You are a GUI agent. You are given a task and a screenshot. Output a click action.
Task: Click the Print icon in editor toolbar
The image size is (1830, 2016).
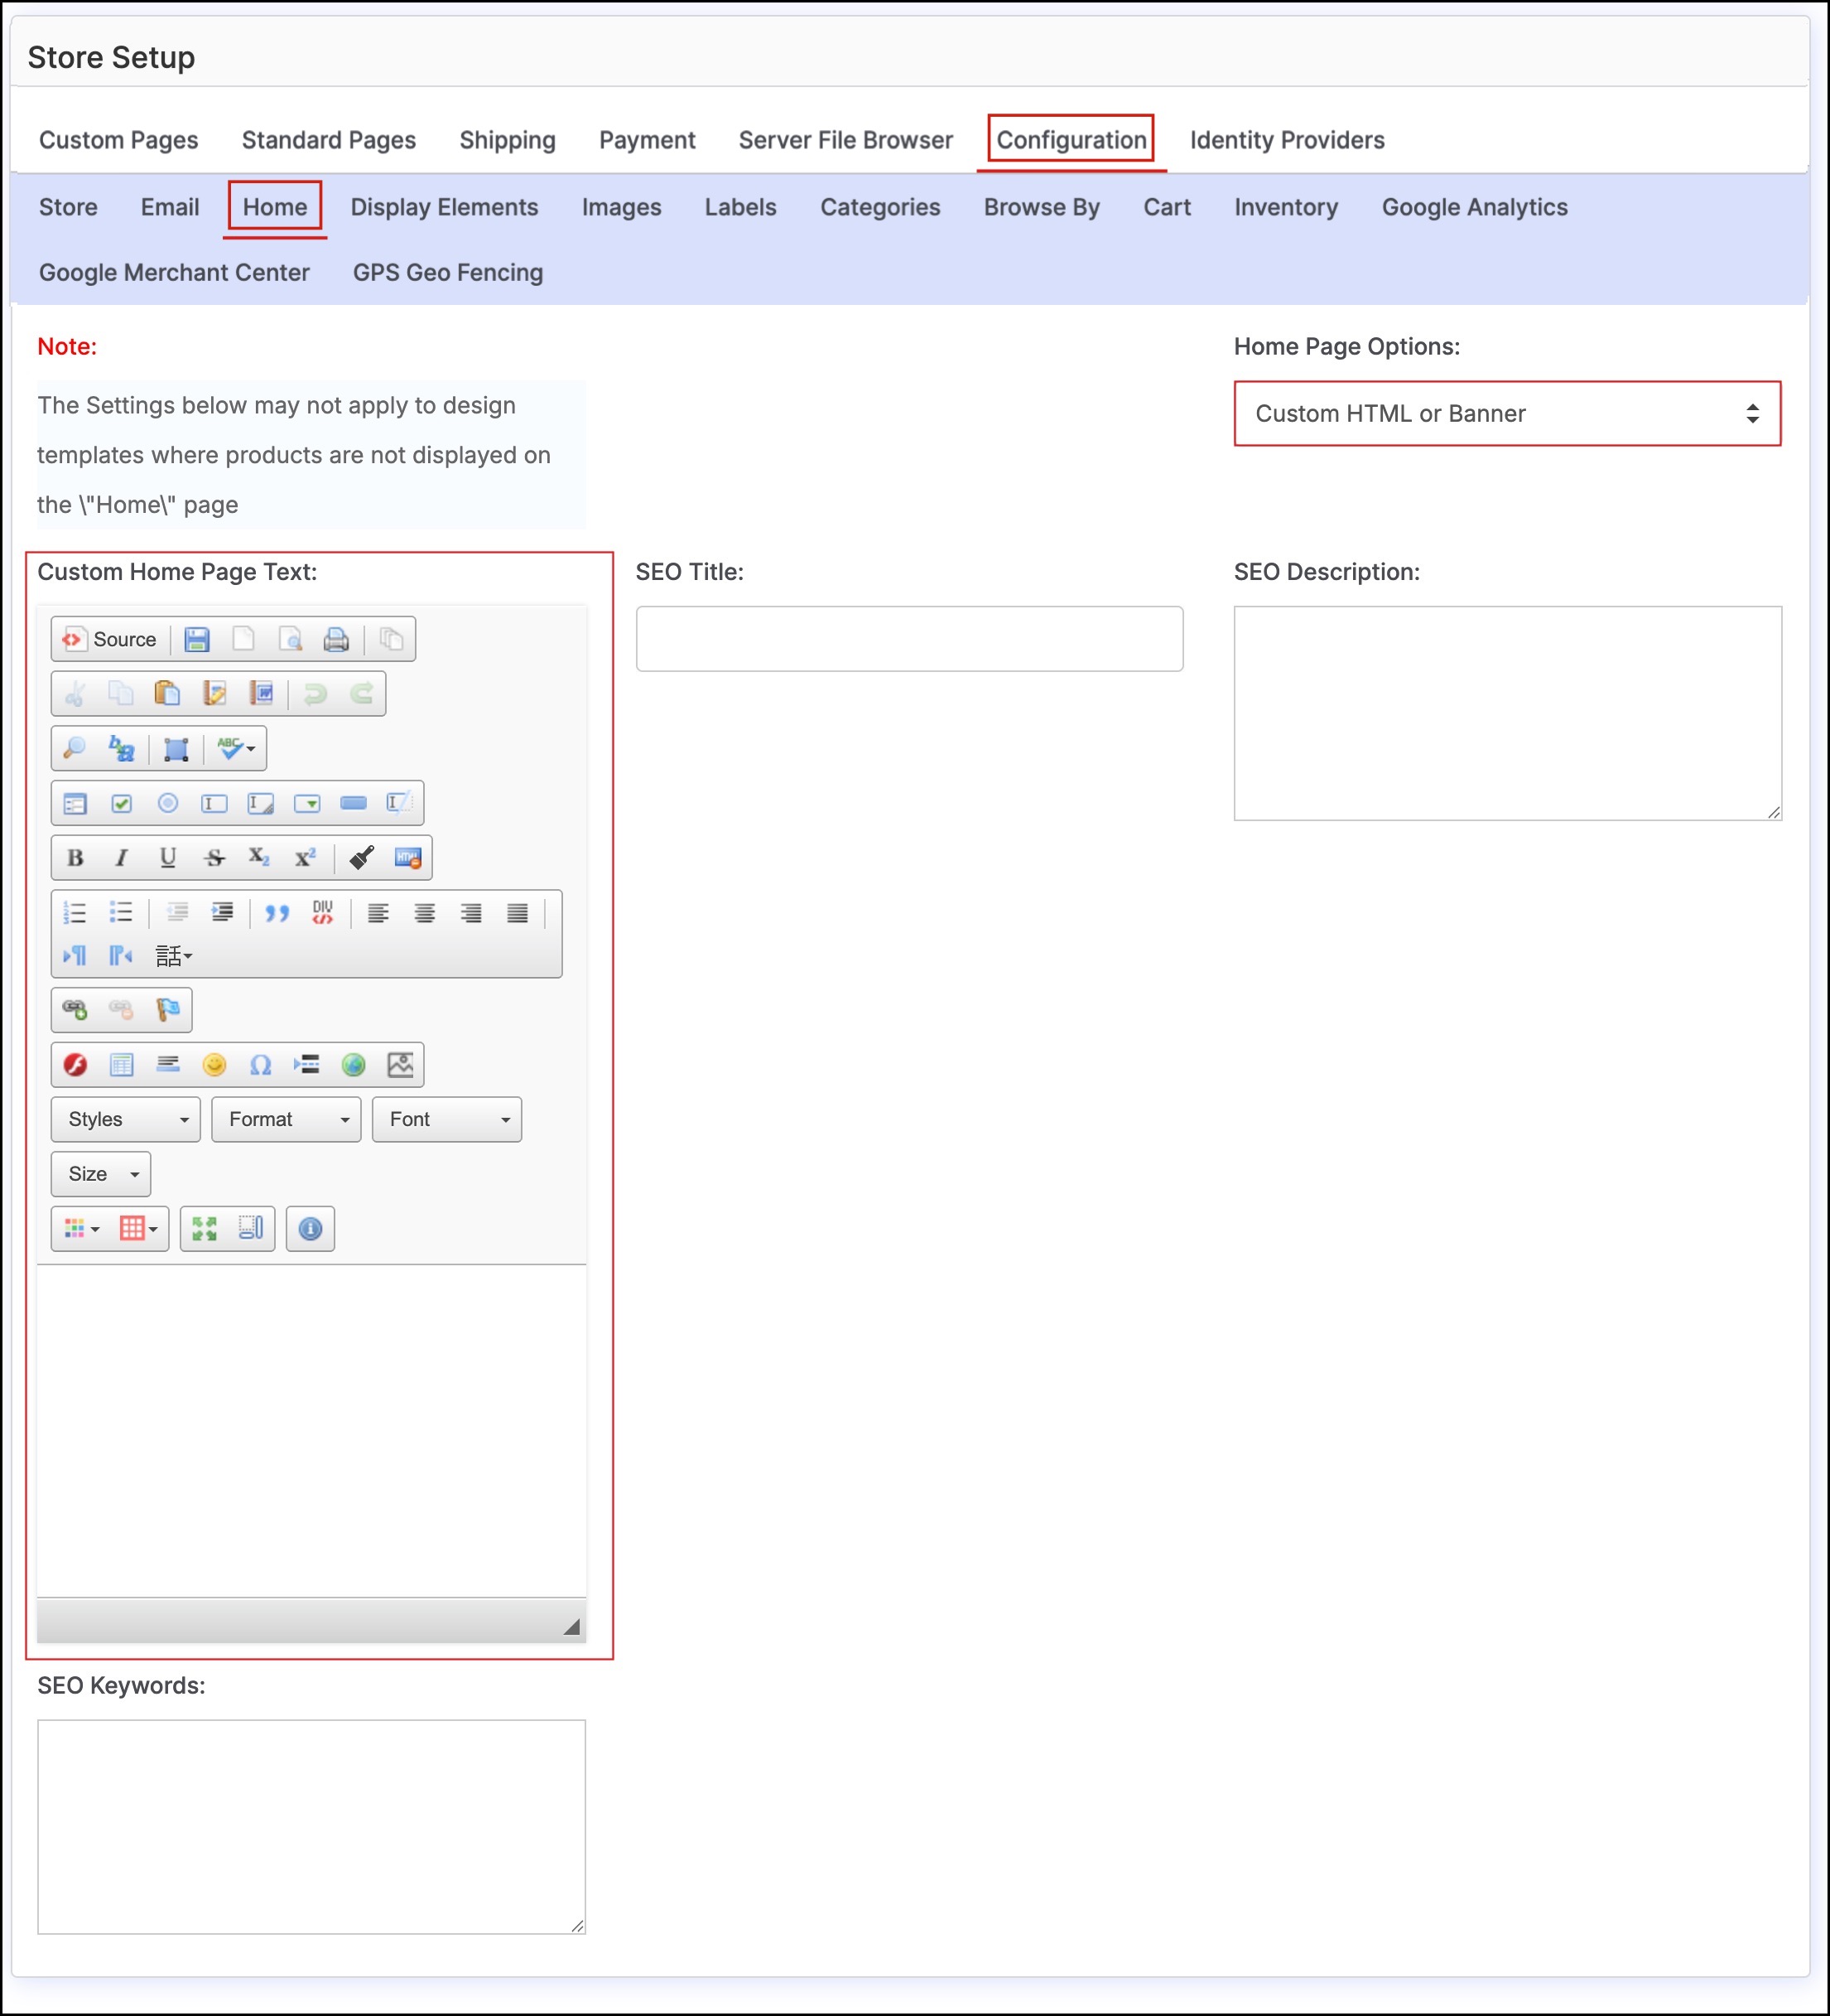[336, 639]
